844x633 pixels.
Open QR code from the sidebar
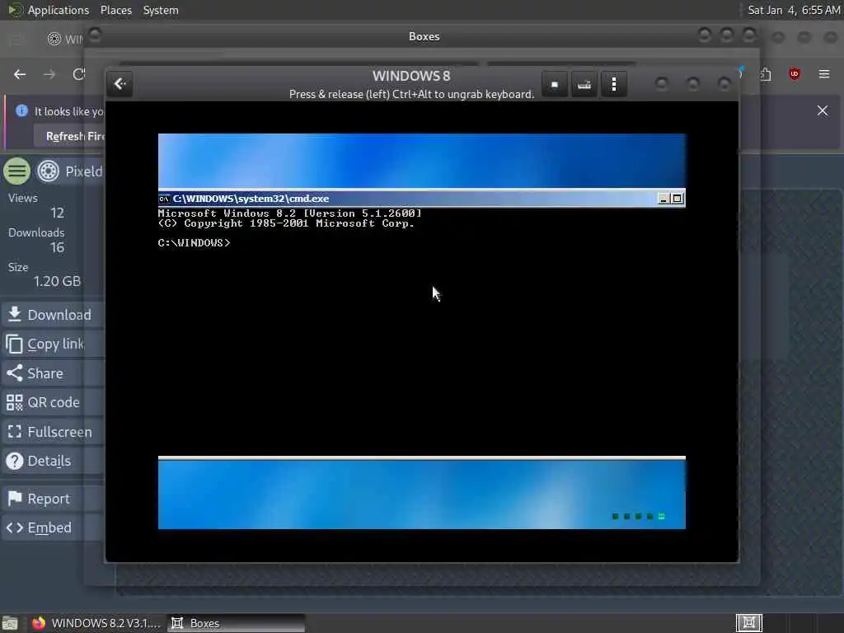(53, 402)
